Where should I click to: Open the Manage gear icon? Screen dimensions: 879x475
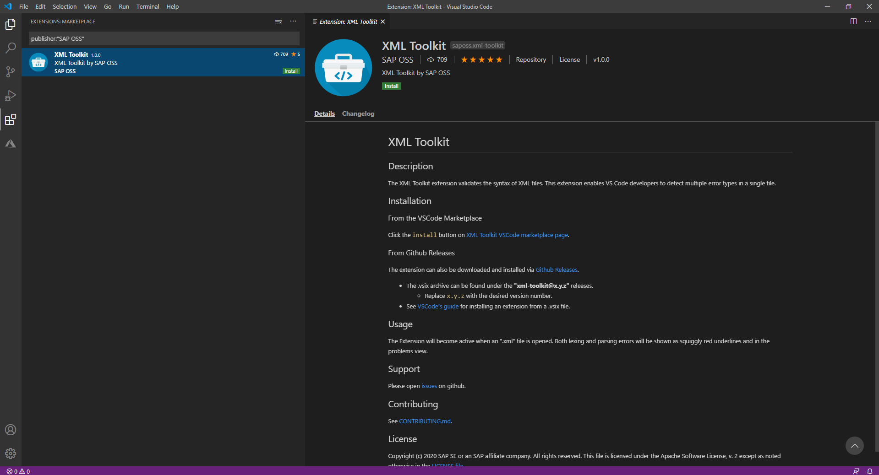[10, 453]
